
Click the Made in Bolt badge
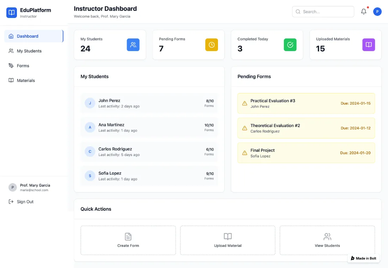(x=363, y=258)
